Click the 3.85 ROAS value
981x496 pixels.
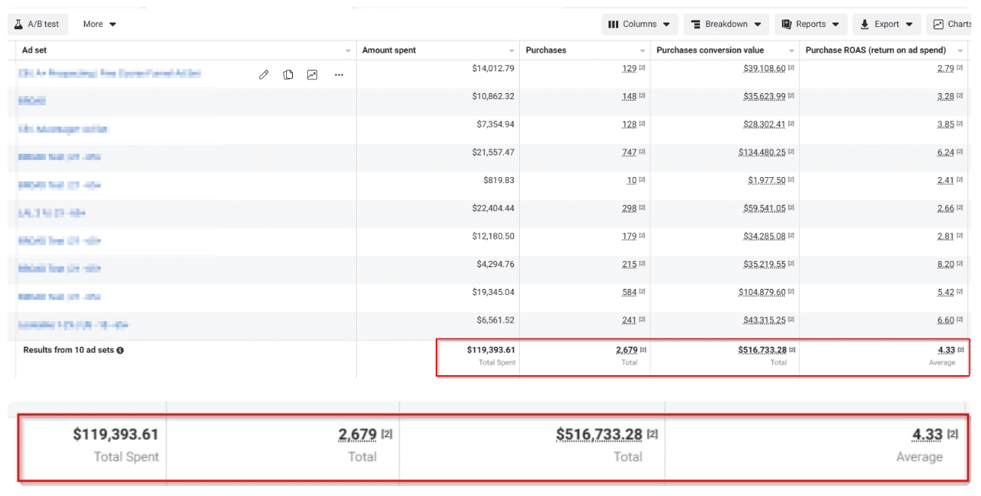pos(946,125)
